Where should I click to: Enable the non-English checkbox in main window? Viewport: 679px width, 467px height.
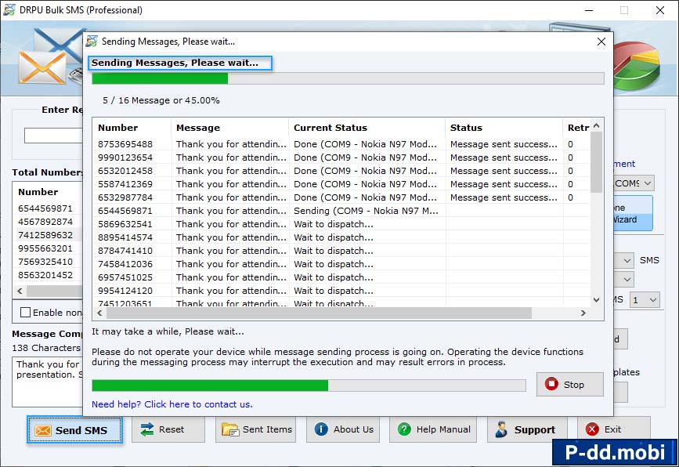coord(26,313)
